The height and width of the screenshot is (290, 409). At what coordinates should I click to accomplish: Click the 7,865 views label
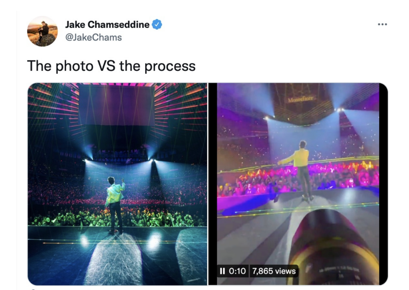point(274,271)
